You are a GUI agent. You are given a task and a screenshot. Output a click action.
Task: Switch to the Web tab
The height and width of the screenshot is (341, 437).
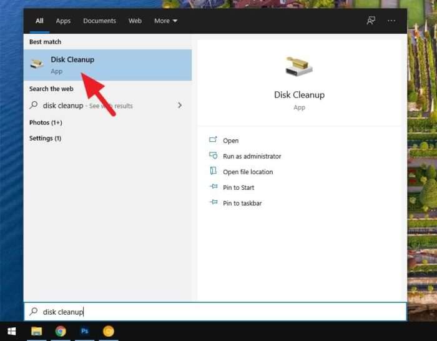point(135,21)
